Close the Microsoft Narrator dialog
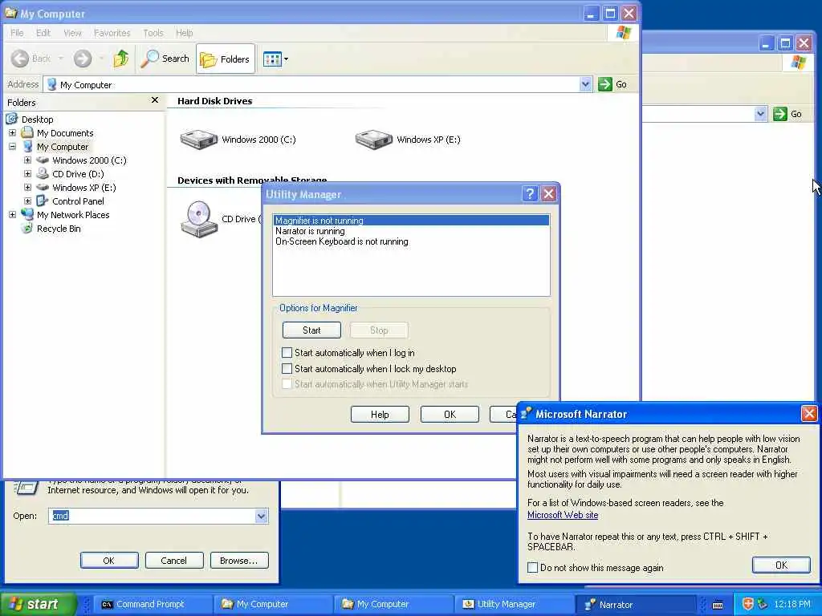This screenshot has width=822, height=616. click(809, 414)
